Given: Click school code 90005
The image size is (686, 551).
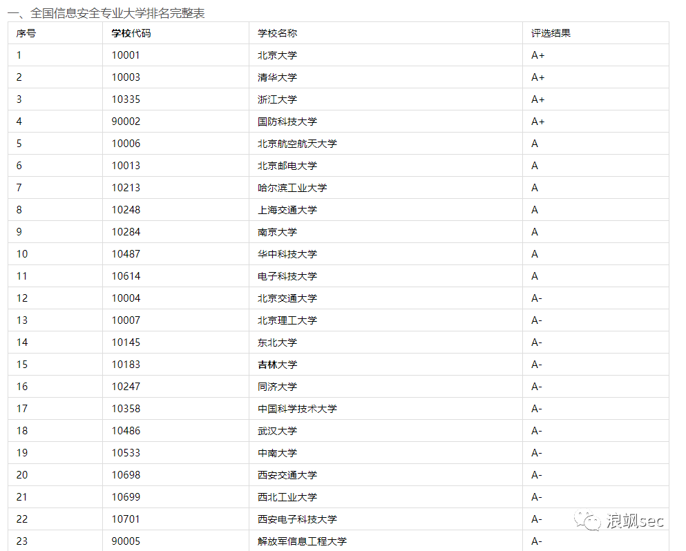Looking at the screenshot, I should [x=126, y=541].
